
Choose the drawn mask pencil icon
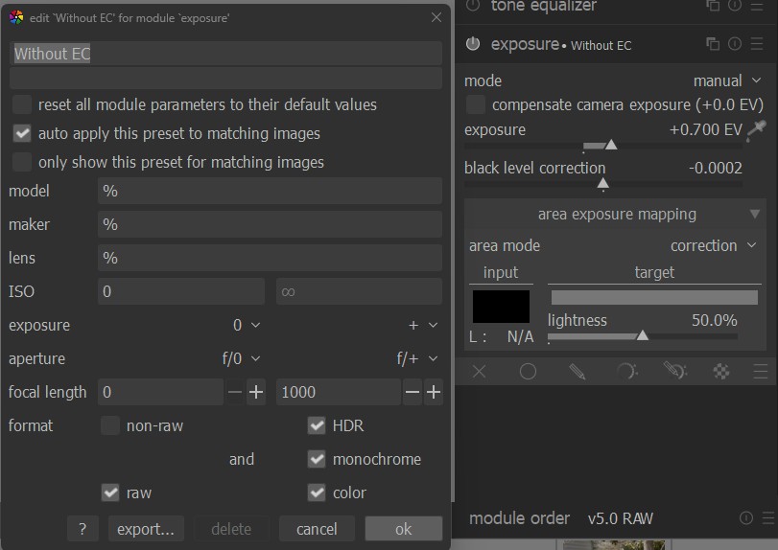click(x=577, y=372)
